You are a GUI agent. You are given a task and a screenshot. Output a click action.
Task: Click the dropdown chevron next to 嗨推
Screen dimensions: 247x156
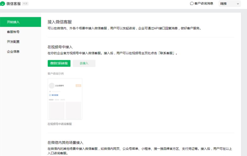click(238, 4)
